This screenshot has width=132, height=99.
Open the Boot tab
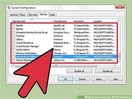[23, 15]
